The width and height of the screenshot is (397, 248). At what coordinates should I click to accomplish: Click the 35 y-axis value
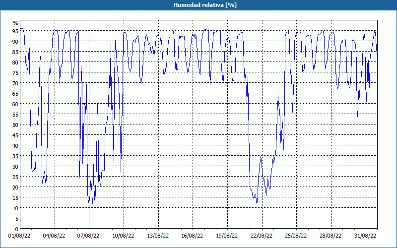[15, 156]
